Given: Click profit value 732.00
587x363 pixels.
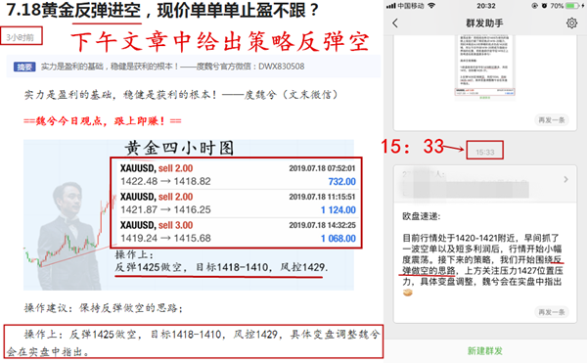Looking at the screenshot, I should [341, 182].
